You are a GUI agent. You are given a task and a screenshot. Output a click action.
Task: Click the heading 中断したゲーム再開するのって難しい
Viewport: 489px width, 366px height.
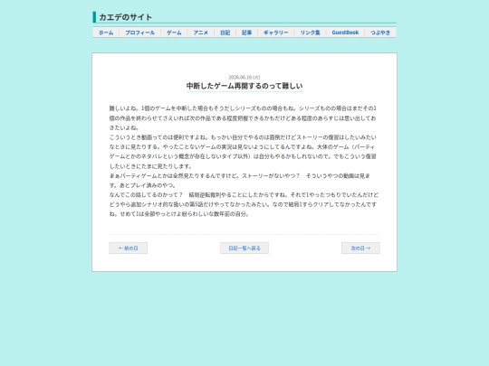click(x=244, y=86)
